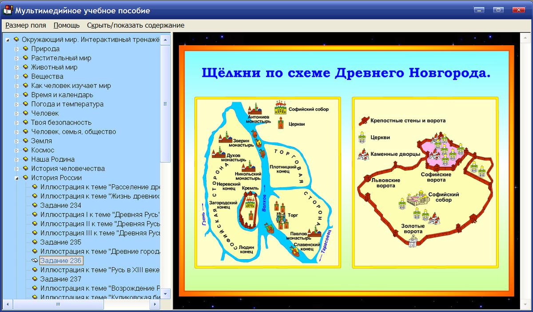Click the Каменные дворцы legend icon

click(362, 154)
